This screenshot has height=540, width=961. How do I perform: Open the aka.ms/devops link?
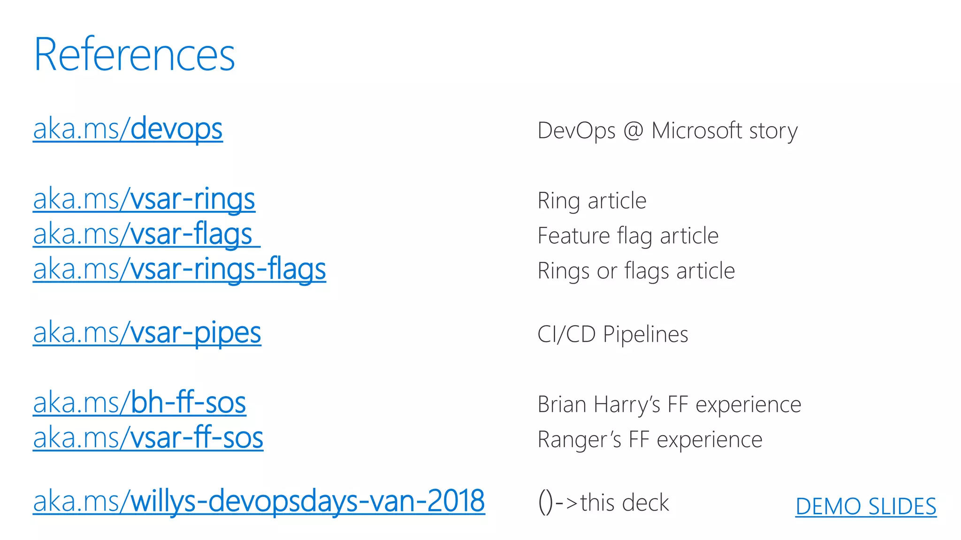point(128,129)
